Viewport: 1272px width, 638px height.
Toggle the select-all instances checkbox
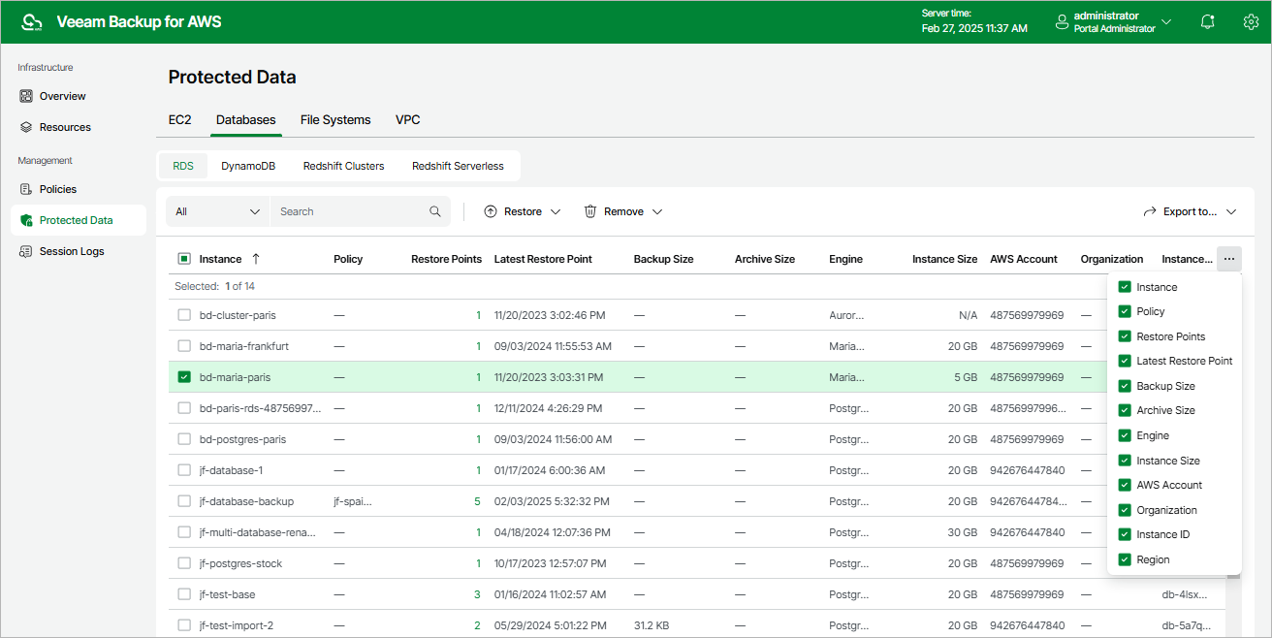coord(184,259)
